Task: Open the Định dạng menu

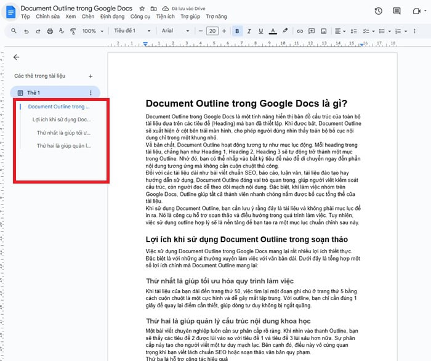Action: (x=112, y=17)
